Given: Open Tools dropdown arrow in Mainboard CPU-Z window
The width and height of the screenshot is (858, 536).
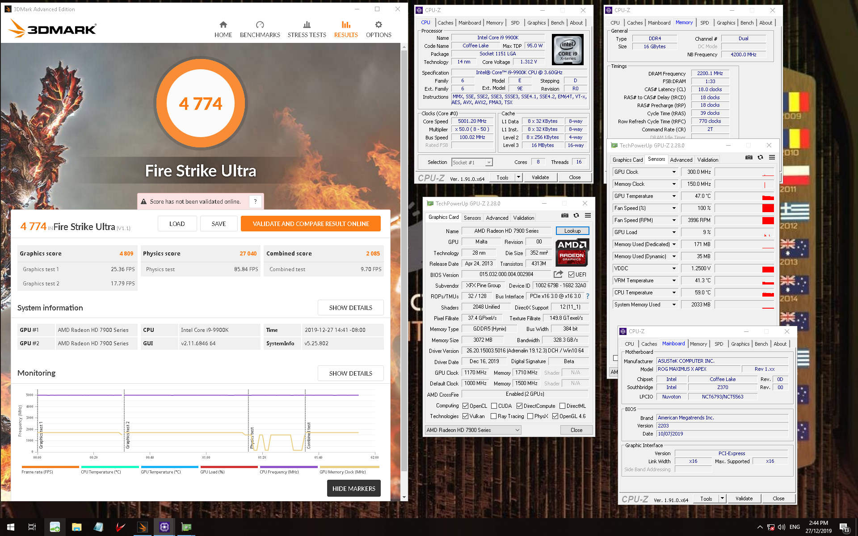Looking at the screenshot, I should pyautogui.click(x=722, y=498).
